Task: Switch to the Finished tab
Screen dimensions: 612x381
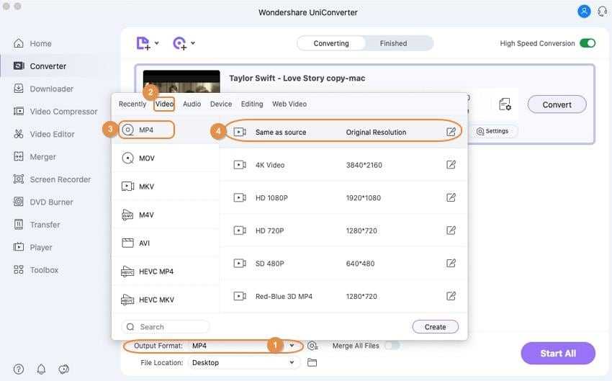Action: pos(393,43)
